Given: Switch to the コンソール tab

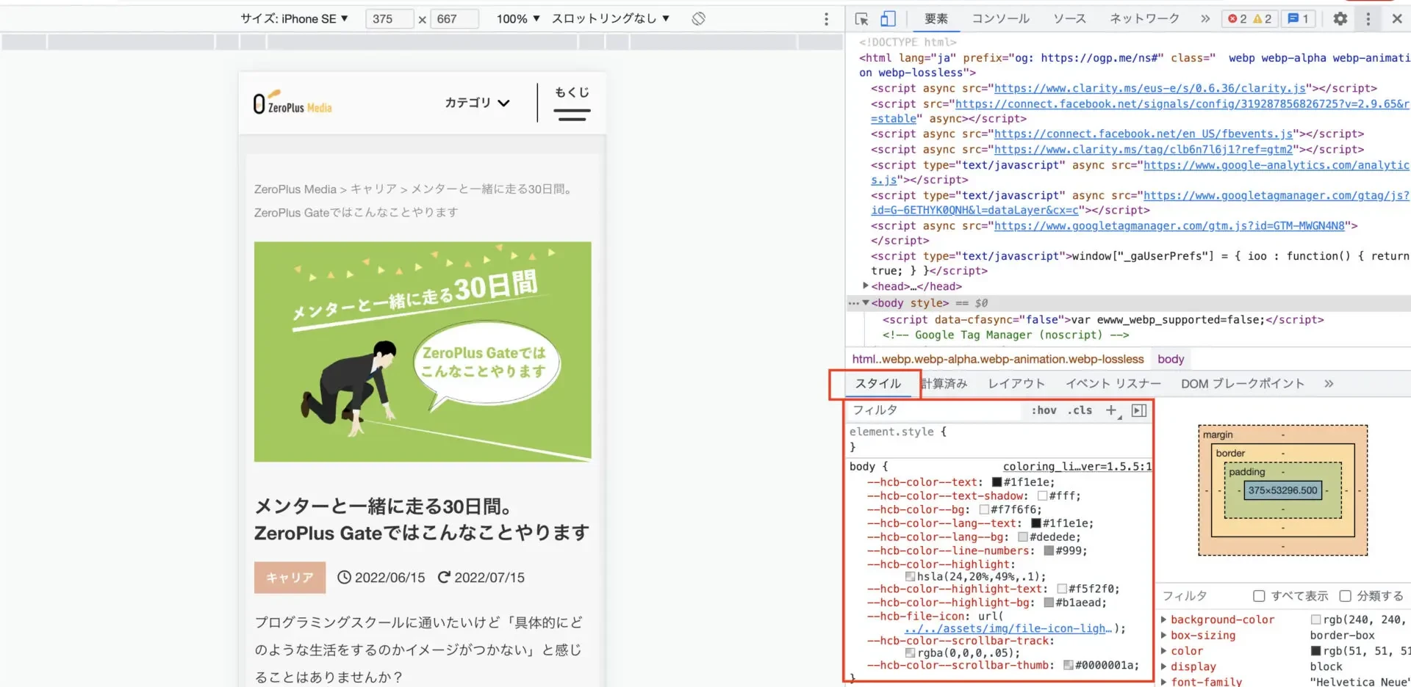Looking at the screenshot, I should 1000,19.
